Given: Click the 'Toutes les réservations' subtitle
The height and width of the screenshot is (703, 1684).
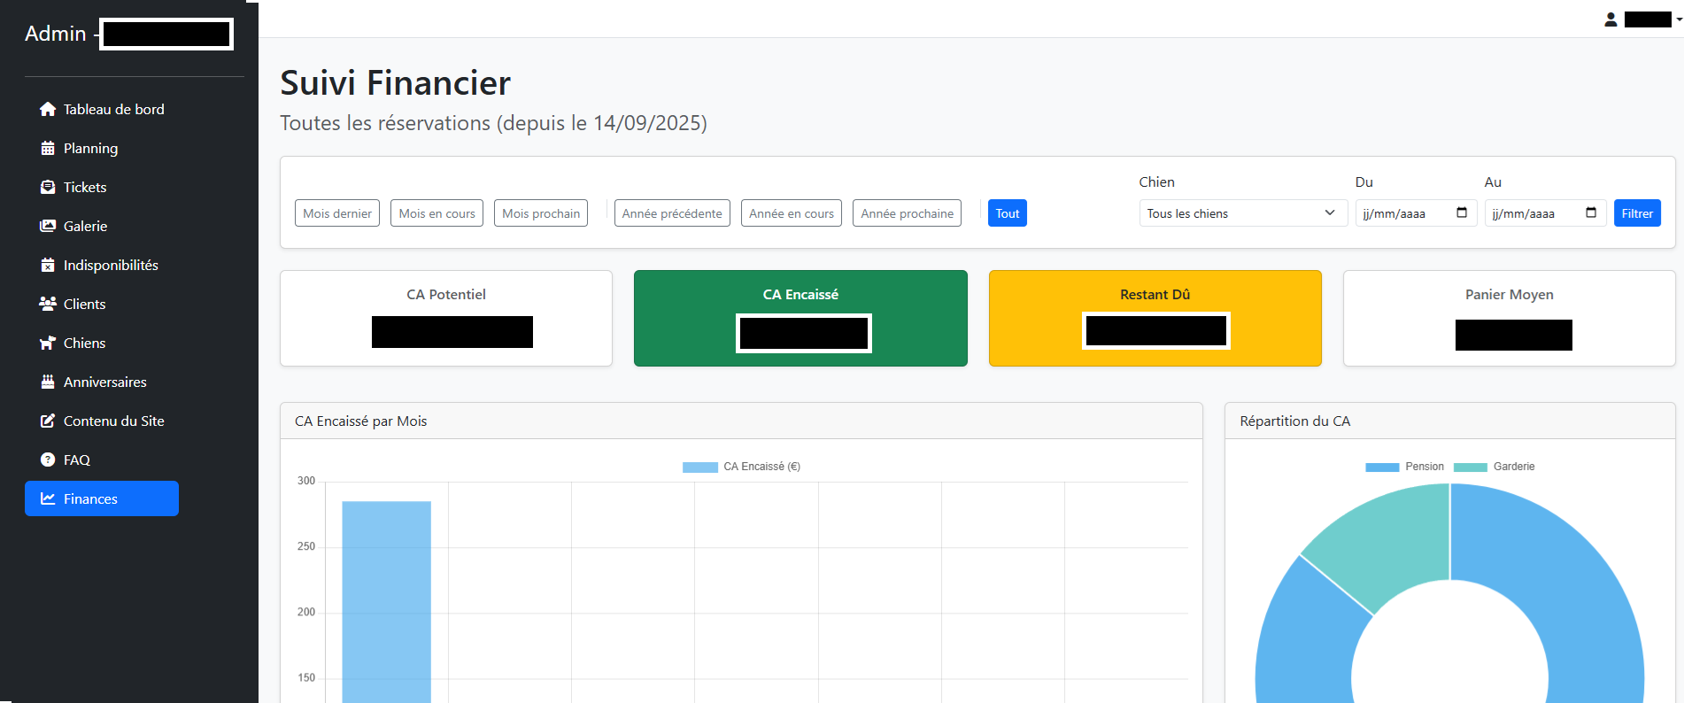Looking at the screenshot, I should [x=493, y=123].
